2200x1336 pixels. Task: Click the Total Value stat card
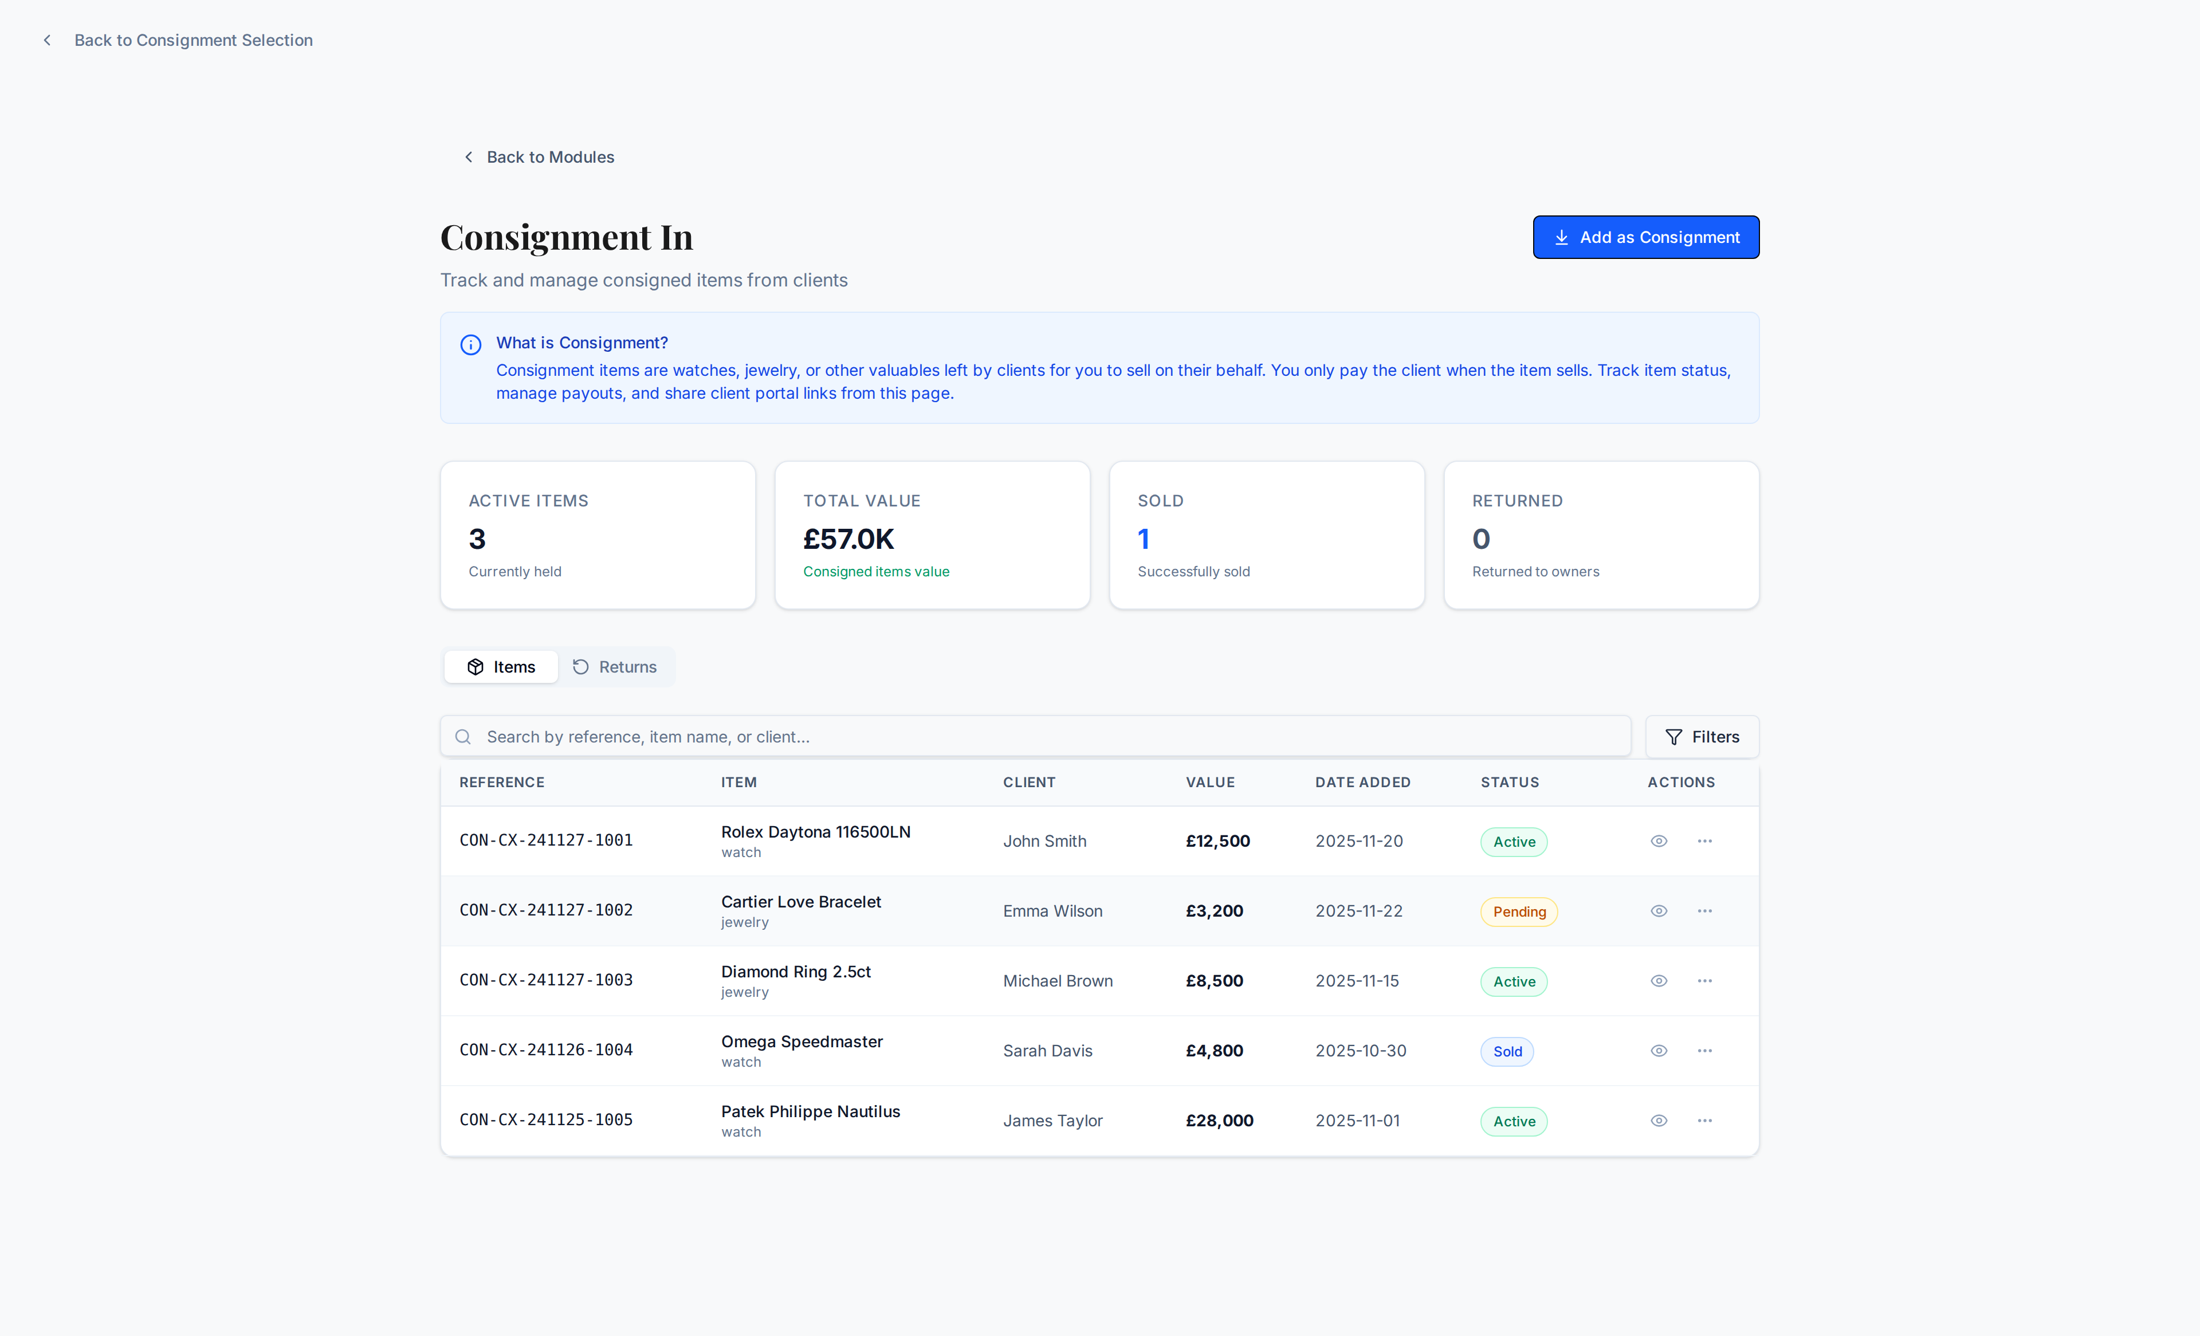pos(932,535)
